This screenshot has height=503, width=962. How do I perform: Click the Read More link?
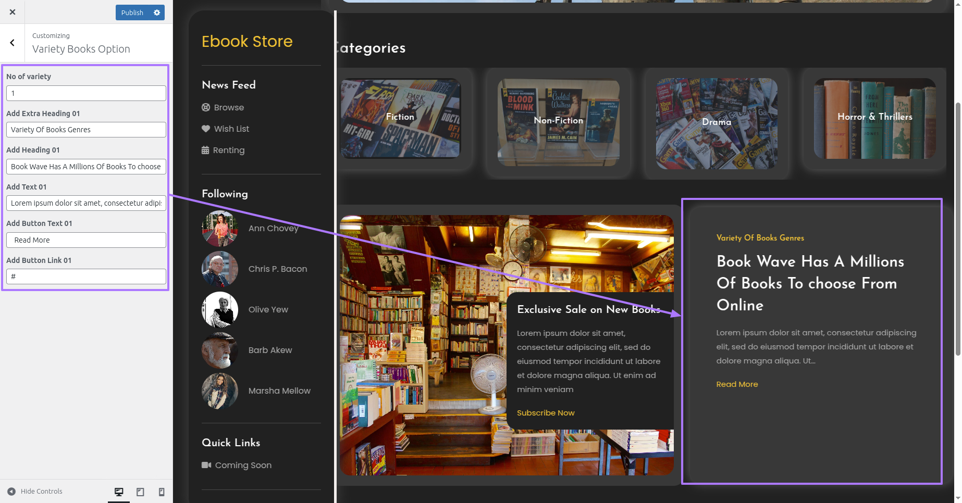[737, 384]
